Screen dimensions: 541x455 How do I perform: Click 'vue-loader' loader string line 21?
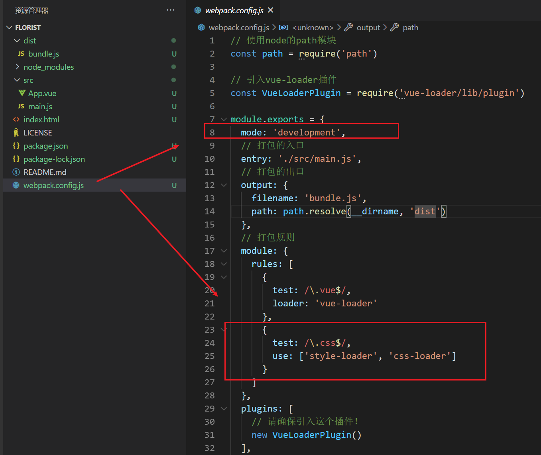pos(346,303)
